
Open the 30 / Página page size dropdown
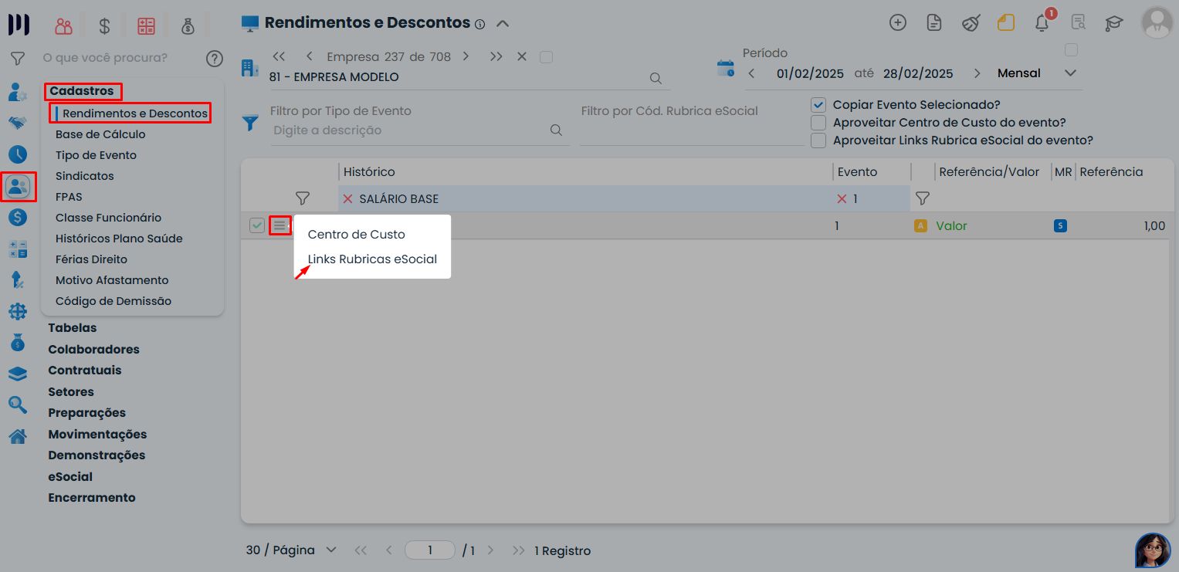coord(292,550)
